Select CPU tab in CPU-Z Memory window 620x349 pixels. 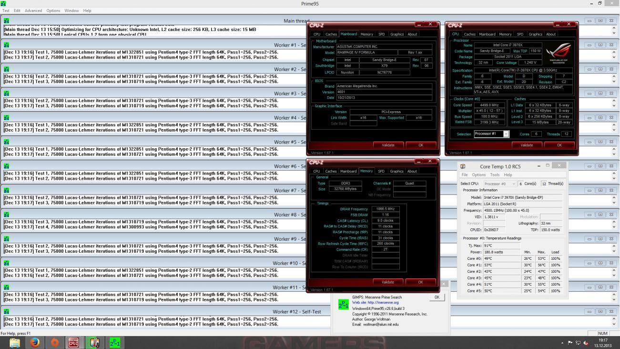(316, 171)
